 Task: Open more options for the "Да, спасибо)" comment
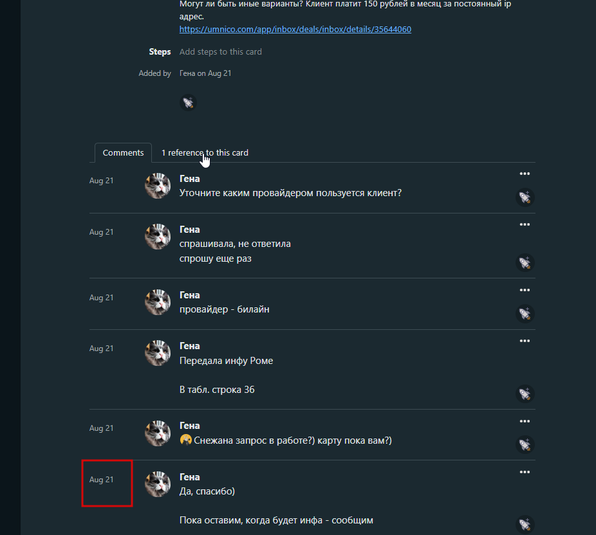pyautogui.click(x=525, y=472)
